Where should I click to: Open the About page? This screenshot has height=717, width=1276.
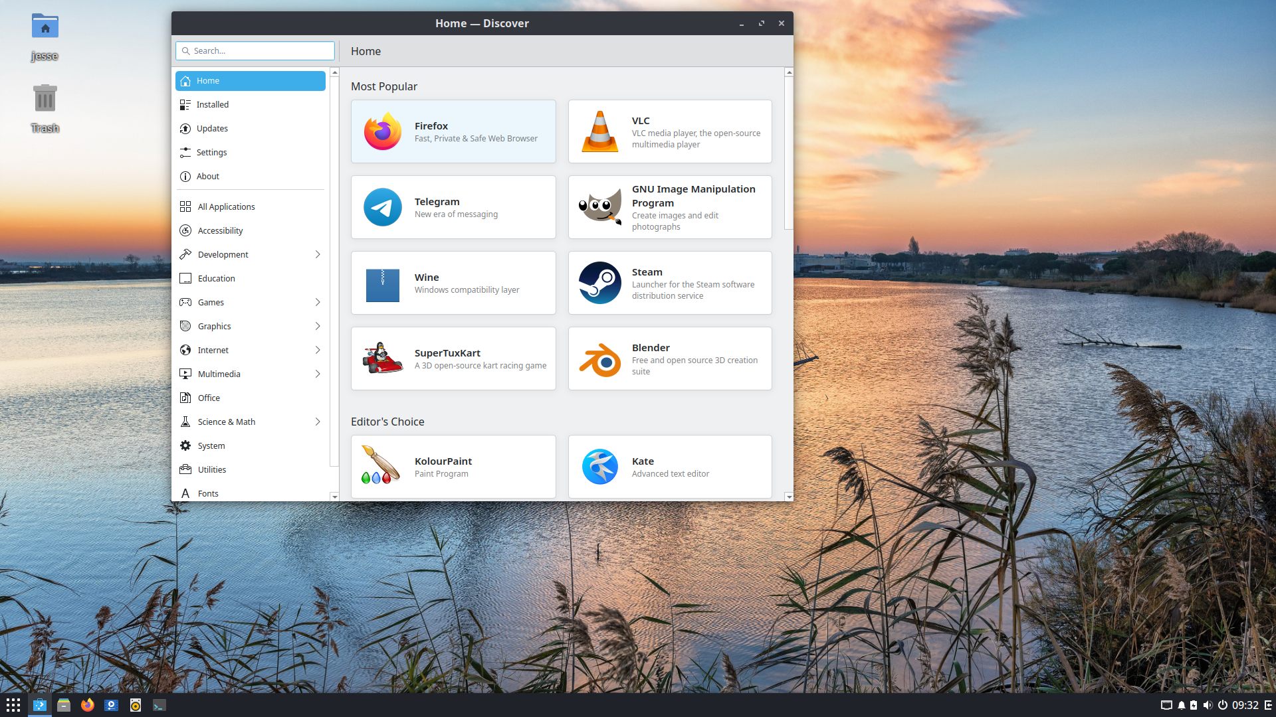coord(251,177)
